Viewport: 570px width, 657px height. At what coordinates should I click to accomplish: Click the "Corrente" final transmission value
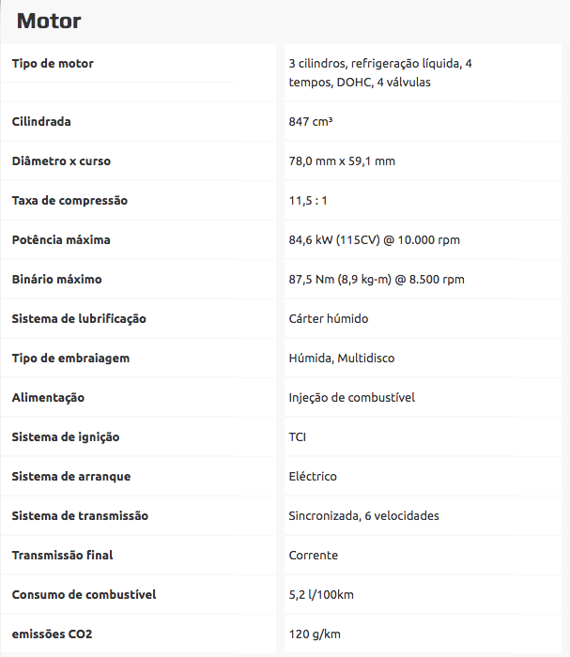(314, 556)
